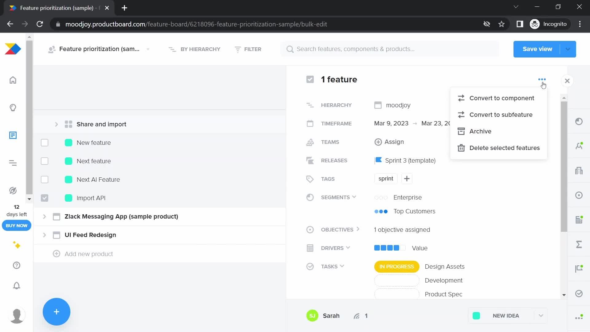Open the Insights lightbulb icon
590x332 pixels.
[x=13, y=108]
